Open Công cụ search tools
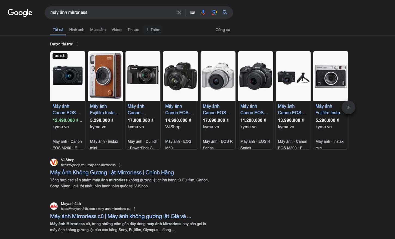This screenshot has height=239, width=395. (x=223, y=30)
